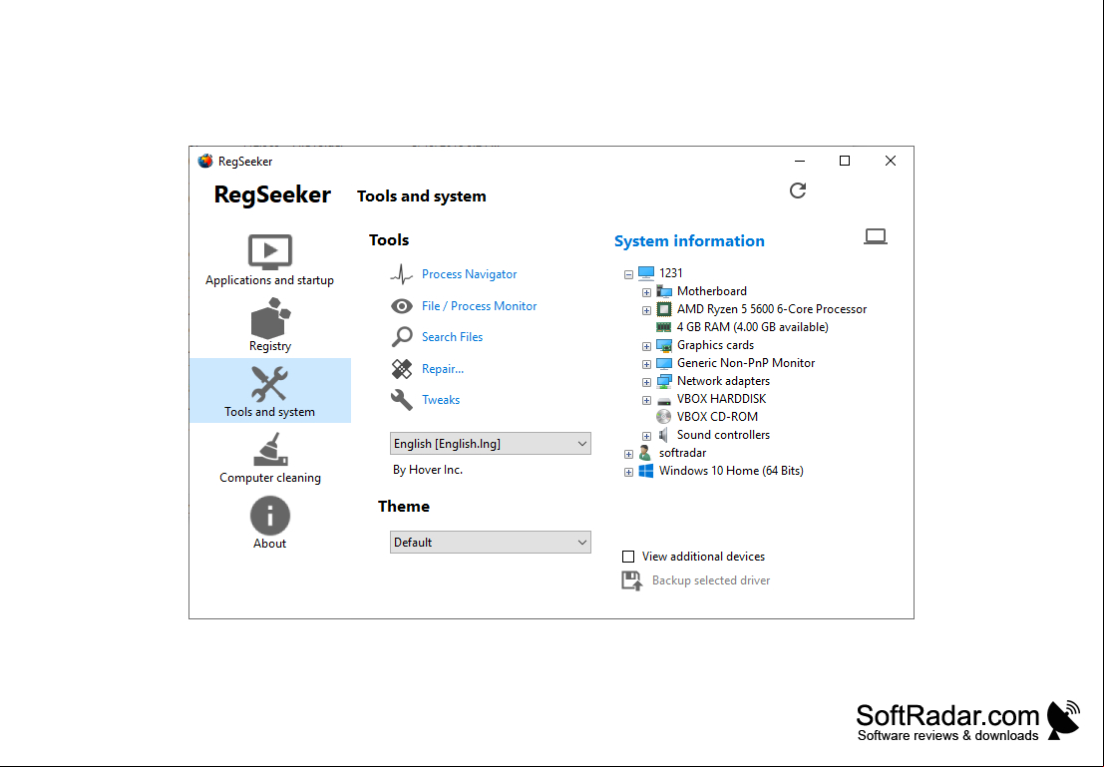Screen dimensions: 1104x767
Task: Expand the Sound controllers node
Action: [x=646, y=436]
